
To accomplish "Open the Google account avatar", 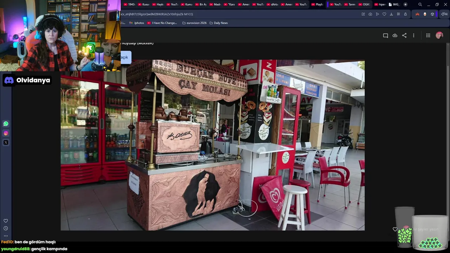I will click(439, 35).
